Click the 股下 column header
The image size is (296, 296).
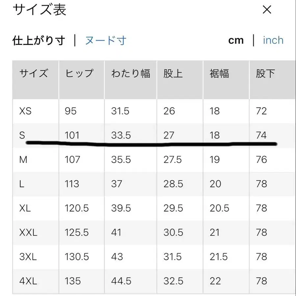pyautogui.click(x=265, y=74)
